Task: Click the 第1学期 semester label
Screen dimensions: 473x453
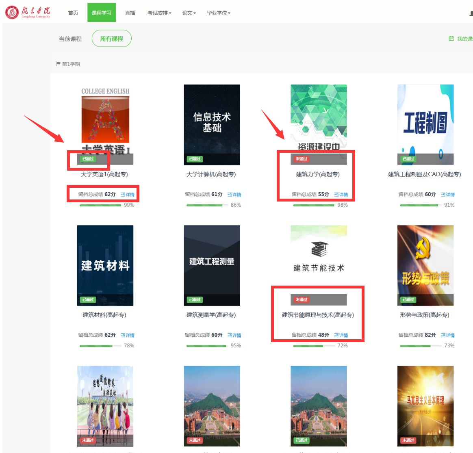Action: click(x=71, y=64)
